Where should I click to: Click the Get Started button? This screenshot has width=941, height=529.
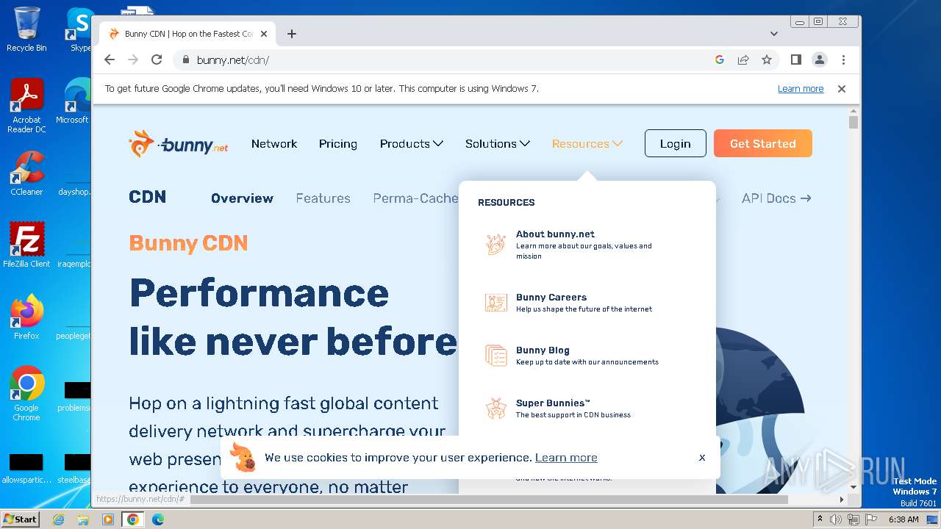(x=762, y=144)
